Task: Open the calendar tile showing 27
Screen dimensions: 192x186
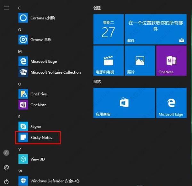Action: point(108,29)
